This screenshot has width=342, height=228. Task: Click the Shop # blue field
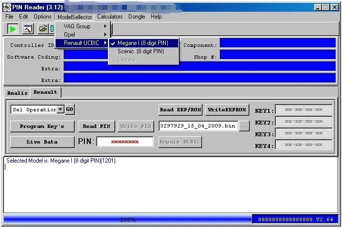278,55
